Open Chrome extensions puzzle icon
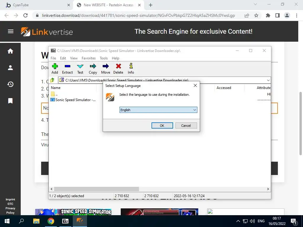The width and height of the screenshot is (303, 227). click(x=268, y=15)
